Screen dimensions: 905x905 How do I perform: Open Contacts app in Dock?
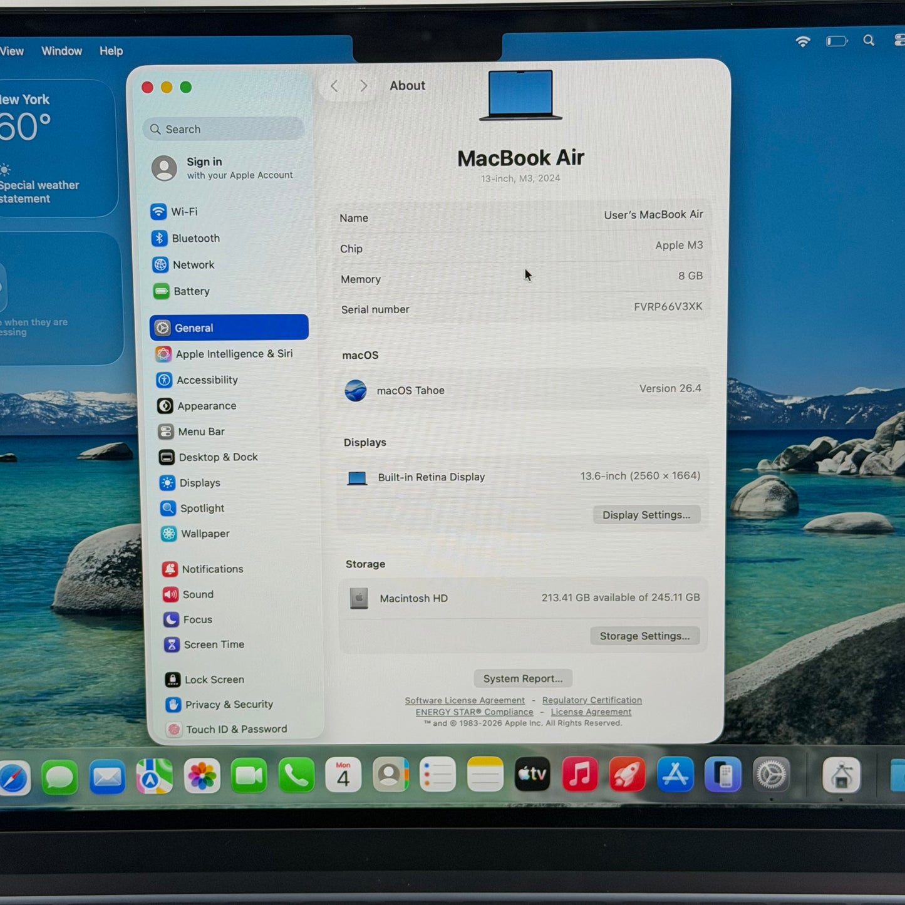(x=391, y=775)
